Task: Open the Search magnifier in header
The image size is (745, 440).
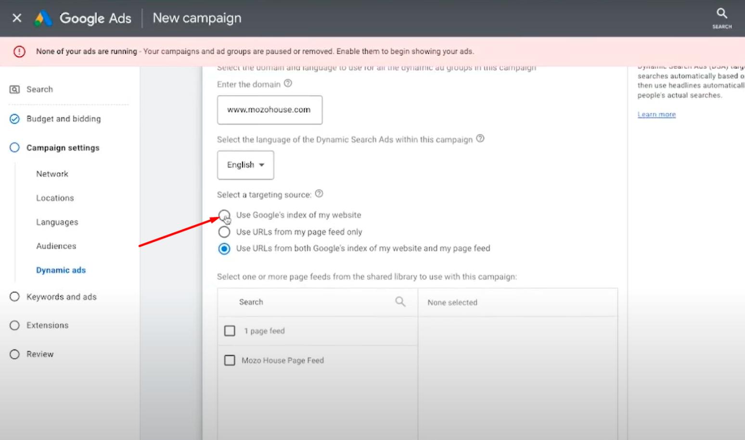Action: tap(721, 14)
